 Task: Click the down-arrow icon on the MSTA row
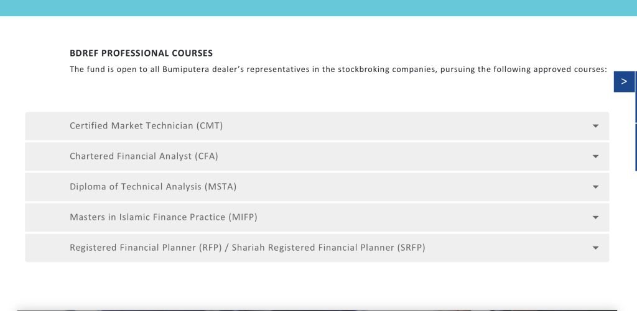[x=595, y=187]
